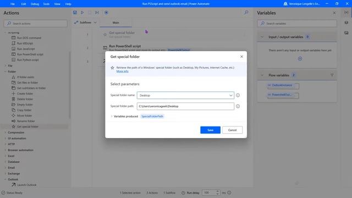This screenshot has height=198, width=352.
Task: Click the Run next action icon
Action: [97, 13]
